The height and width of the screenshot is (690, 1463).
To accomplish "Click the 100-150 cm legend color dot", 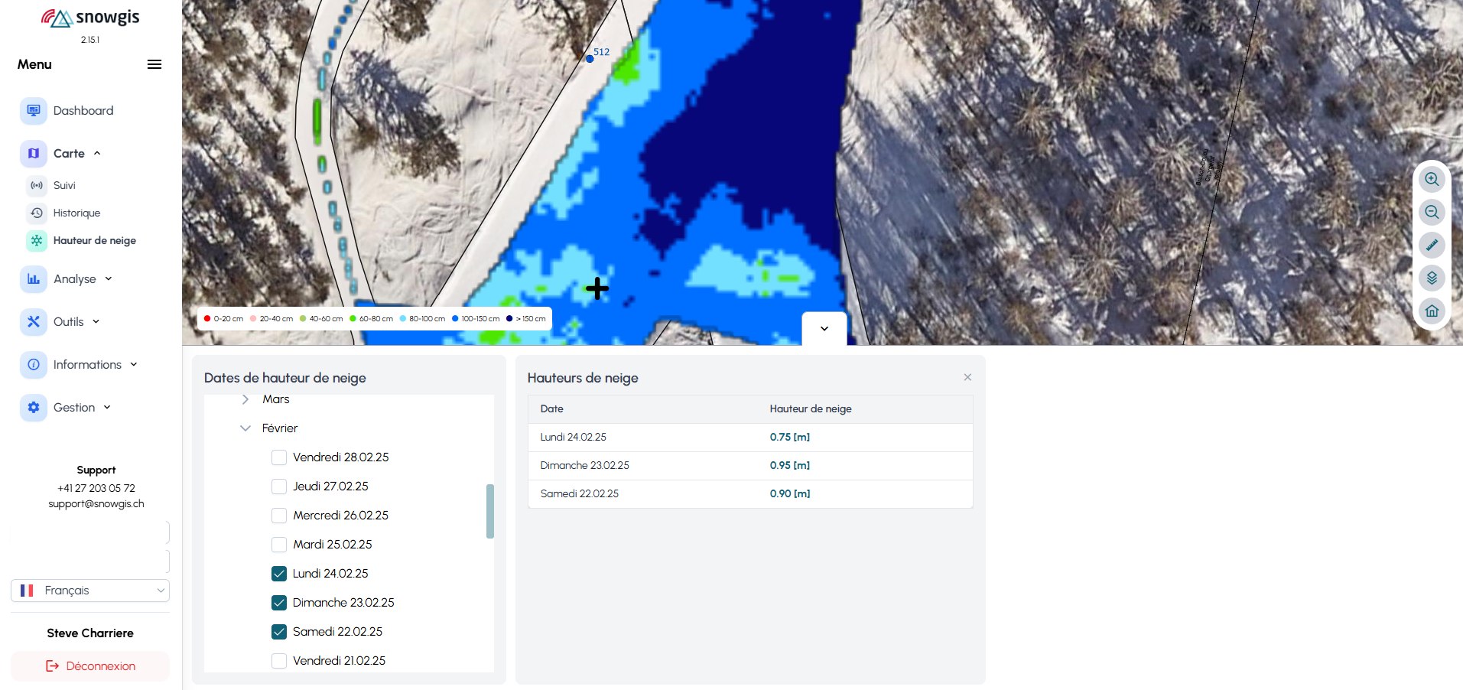I will (455, 319).
